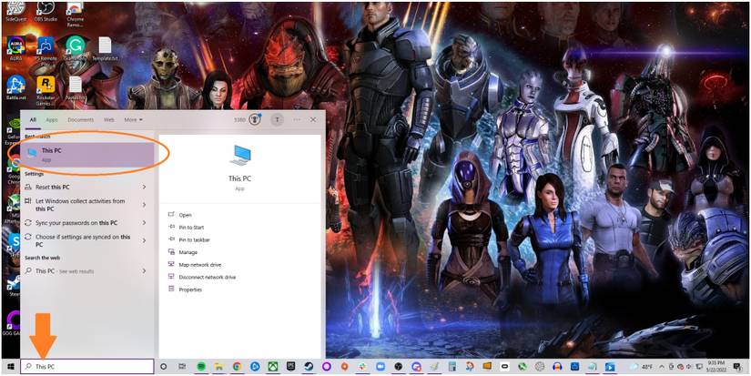This screenshot has width=751, height=376.
Task: Launch Chrome from the taskbar
Action: (x=237, y=366)
